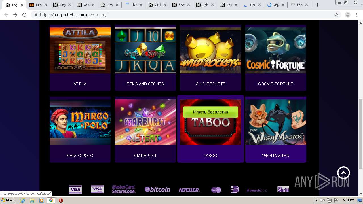Click the WISH MASTER title
This screenshot has width=363, height=204.
pyautogui.click(x=276, y=156)
